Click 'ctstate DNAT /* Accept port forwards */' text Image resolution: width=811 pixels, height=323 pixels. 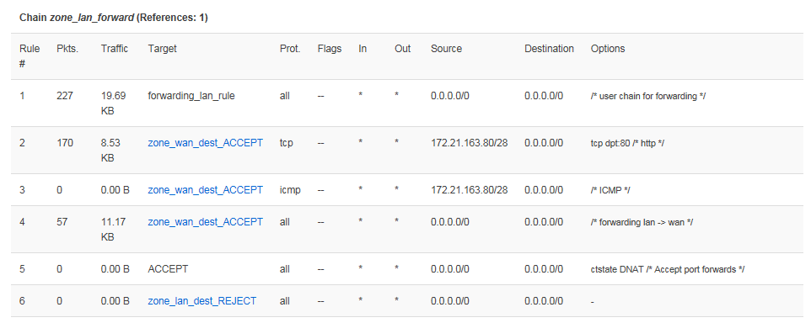point(667,269)
